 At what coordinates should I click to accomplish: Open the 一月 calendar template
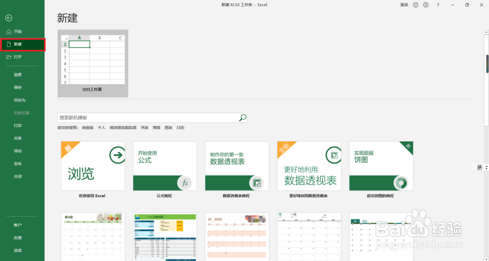(x=309, y=237)
